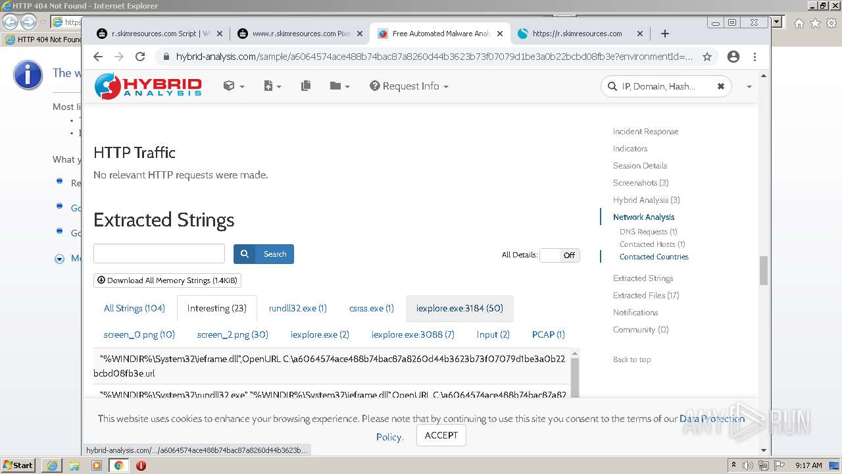Viewport: 842px width, 474px height.
Task: Click the volume icon in system tray
Action: (x=748, y=465)
